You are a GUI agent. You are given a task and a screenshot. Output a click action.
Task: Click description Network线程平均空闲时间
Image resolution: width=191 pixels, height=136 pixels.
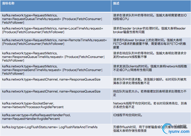click(151, 106)
